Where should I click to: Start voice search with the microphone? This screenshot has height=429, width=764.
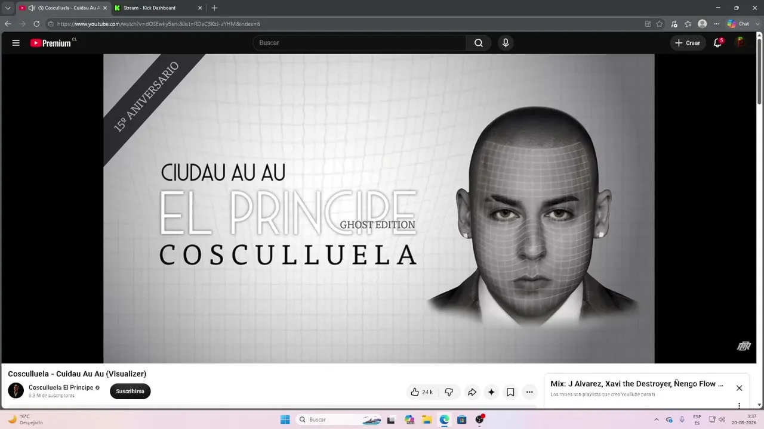(506, 43)
